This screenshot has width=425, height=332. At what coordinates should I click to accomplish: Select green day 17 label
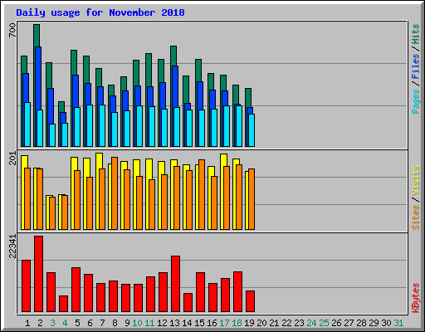224,323
